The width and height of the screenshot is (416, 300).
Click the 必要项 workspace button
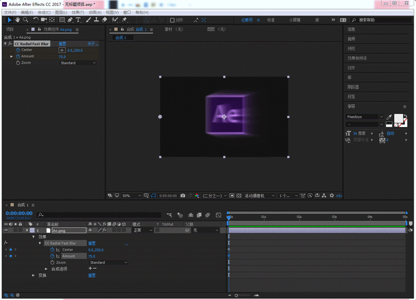pos(247,20)
